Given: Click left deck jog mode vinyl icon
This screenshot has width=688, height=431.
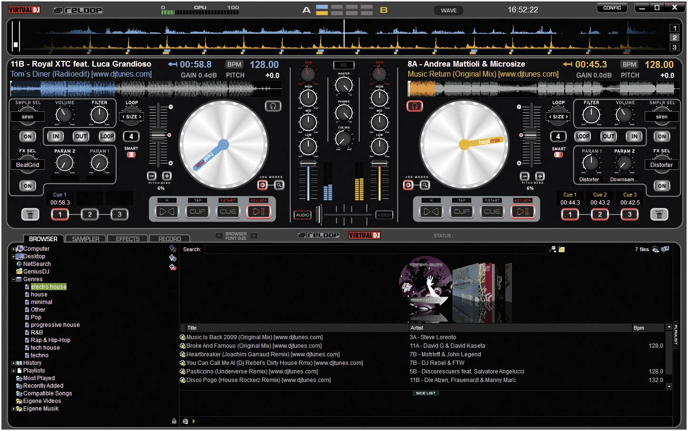Looking at the screenshot, I should pyautogui.click(x=263, y=185).
